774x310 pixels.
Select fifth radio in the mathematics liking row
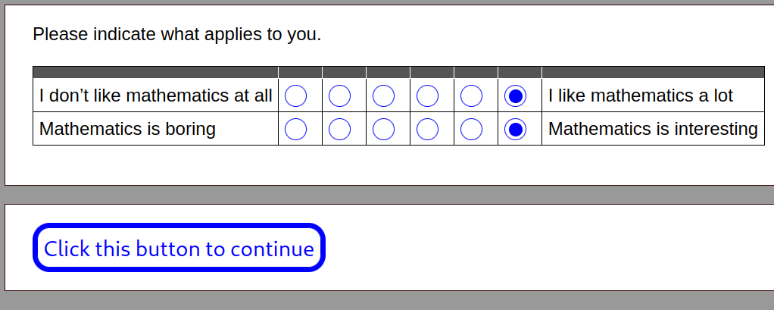click(471, 96)
